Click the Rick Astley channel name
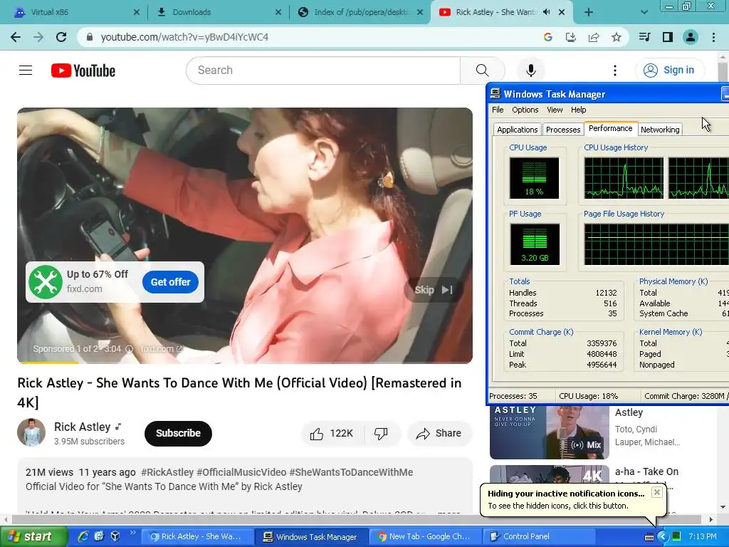729x547 pixels. coord(83,427)
